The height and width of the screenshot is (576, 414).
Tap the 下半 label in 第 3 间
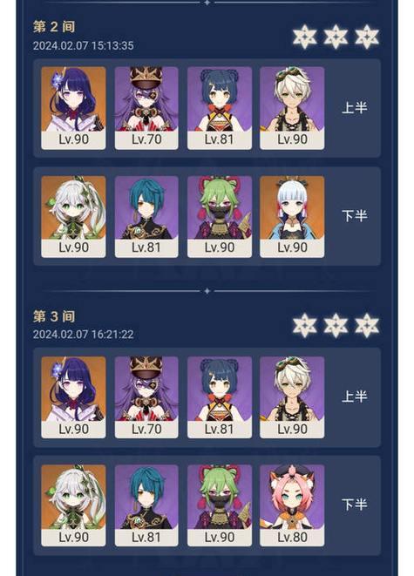coord(355,504)
